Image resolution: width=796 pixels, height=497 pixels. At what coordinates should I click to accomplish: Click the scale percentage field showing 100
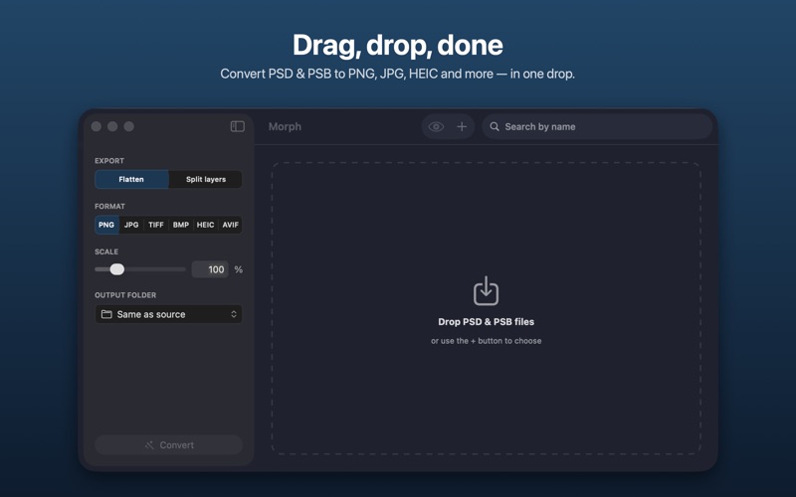coord(210,269)
